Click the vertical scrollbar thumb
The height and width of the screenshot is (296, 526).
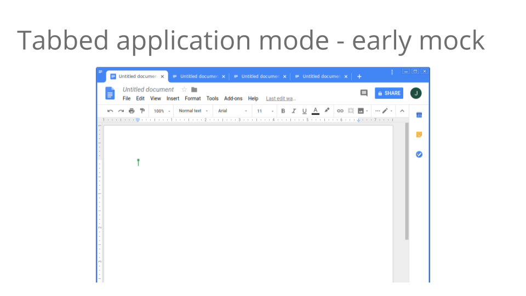tap(407, 181)
